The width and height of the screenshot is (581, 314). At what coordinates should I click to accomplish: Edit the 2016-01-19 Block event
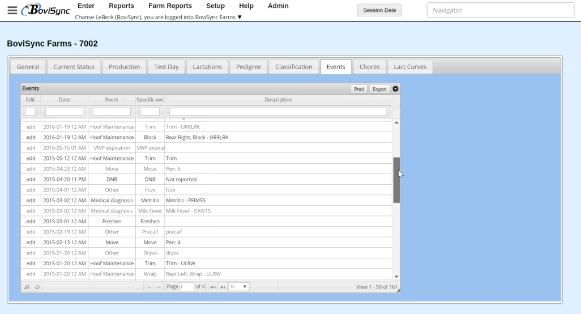coord(31,137)
